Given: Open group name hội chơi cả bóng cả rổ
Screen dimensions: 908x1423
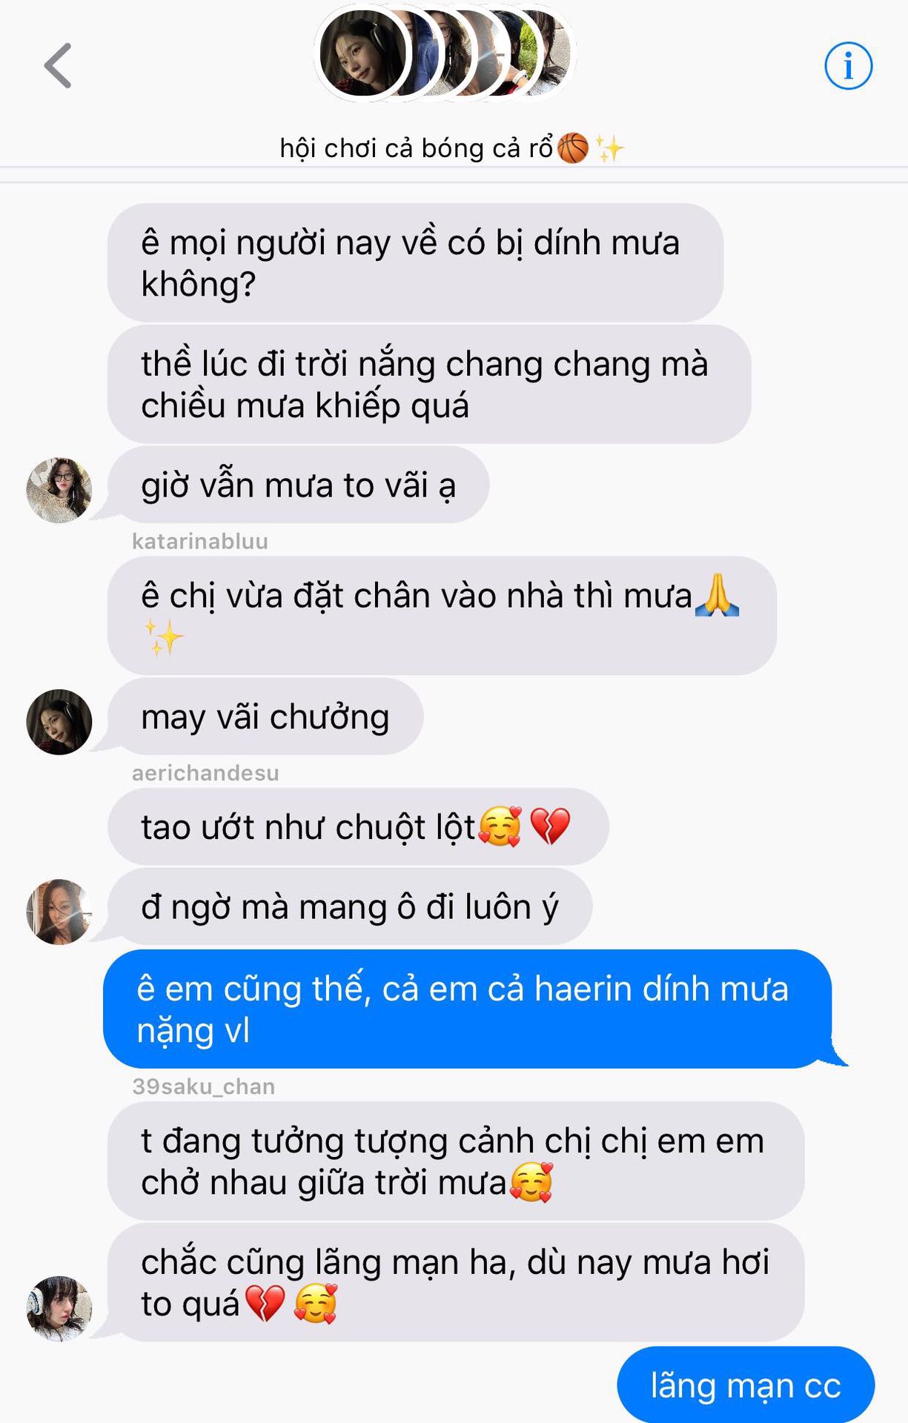Looking at the screenshot, I should [452, 148].
